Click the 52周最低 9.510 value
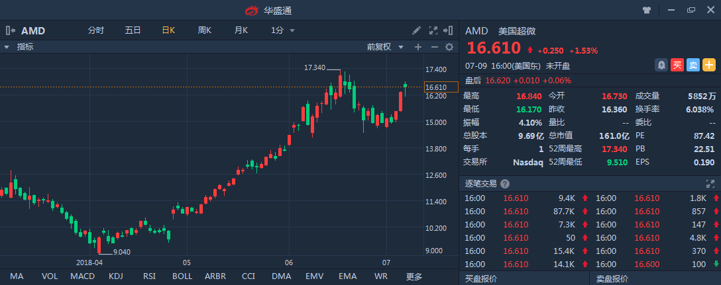 (618, 162)
